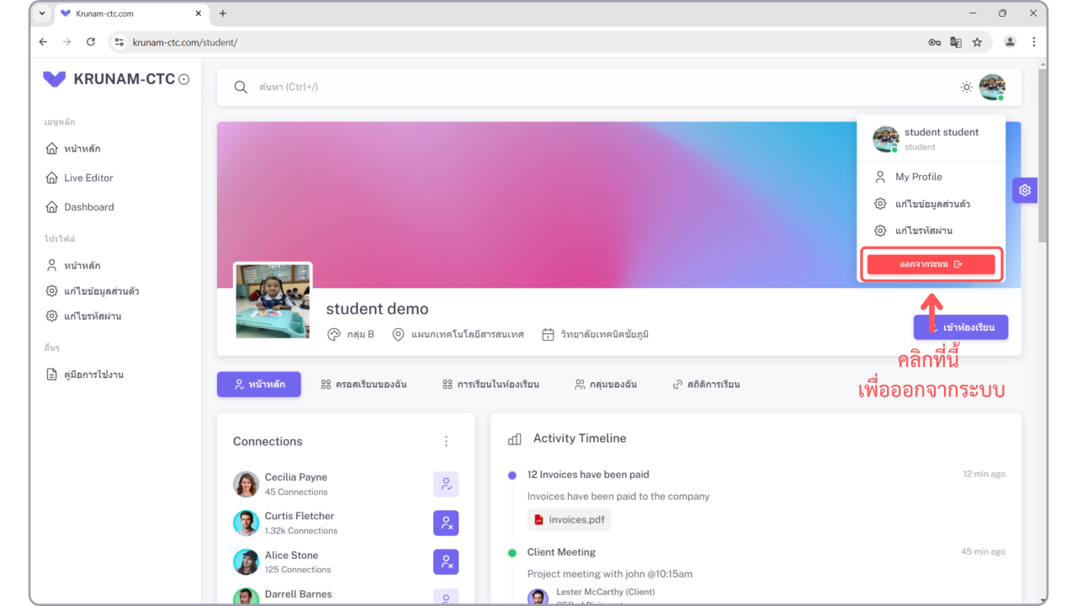Viewport: 1077px width, 606px height.
Task: Open Live Editor in the sidebar
Action: [x=88, y=178]
